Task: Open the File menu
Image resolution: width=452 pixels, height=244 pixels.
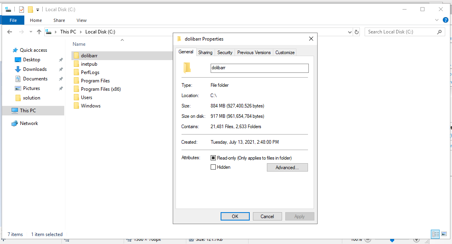Action: (13, 20)
